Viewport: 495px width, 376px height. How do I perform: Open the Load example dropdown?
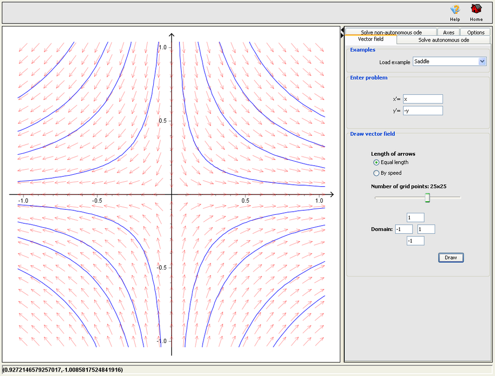tap(449, 61)
